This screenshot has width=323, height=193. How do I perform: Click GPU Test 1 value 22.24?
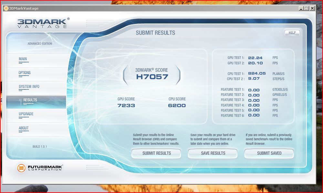click(x=255, y=58)
